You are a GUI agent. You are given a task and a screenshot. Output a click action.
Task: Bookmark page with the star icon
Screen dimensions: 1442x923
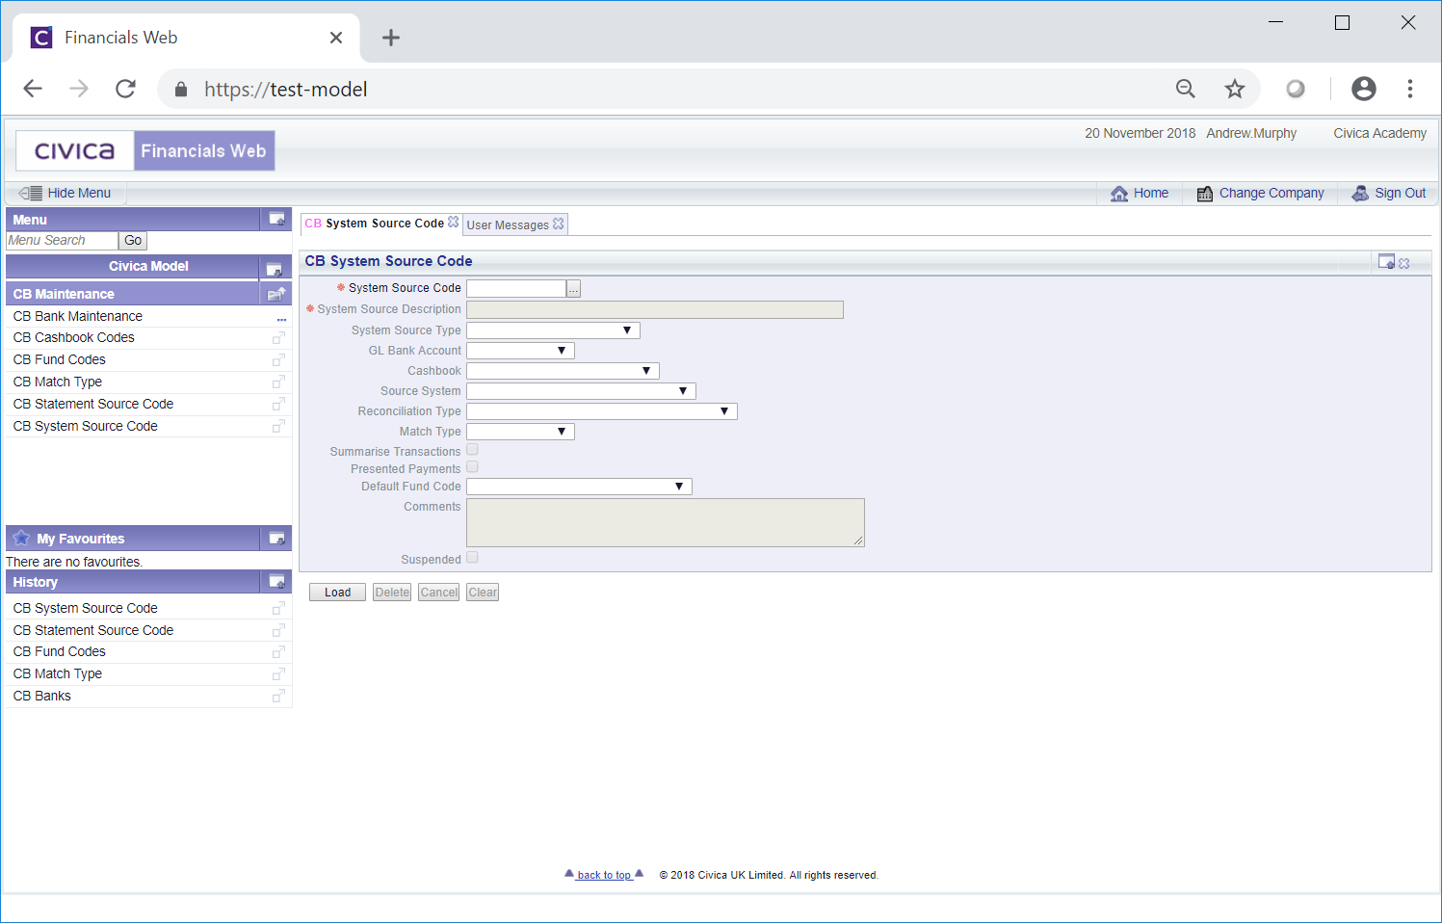[1235, 90]
